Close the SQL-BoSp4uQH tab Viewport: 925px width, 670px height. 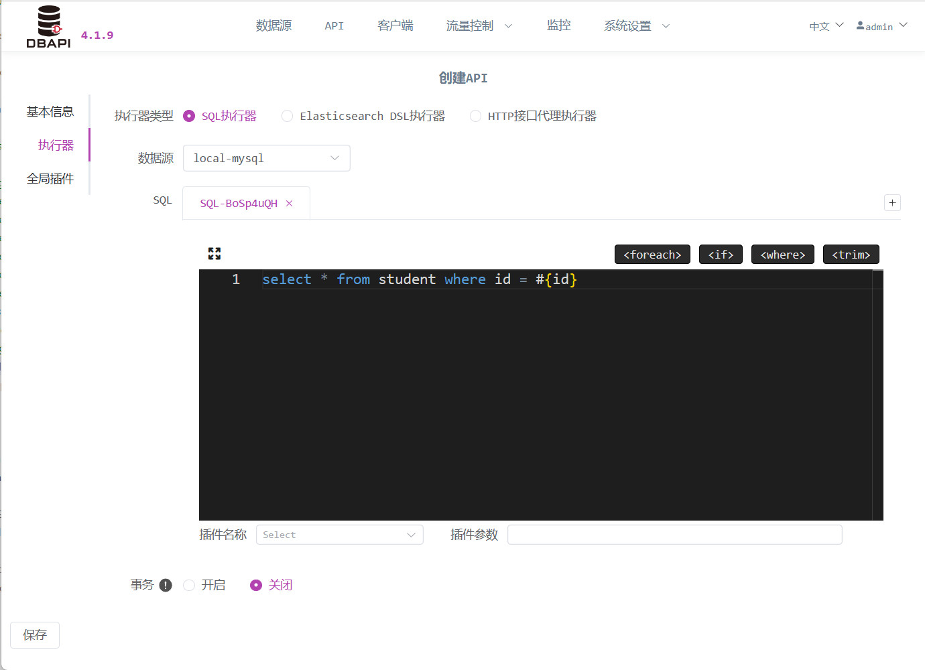coord(289,203)
